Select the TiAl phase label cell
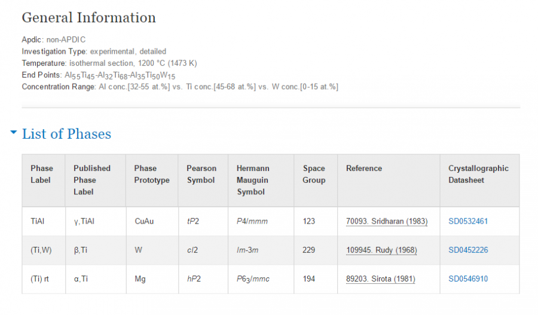This screenshot has width=538, height=315. [x=38, y=221]
